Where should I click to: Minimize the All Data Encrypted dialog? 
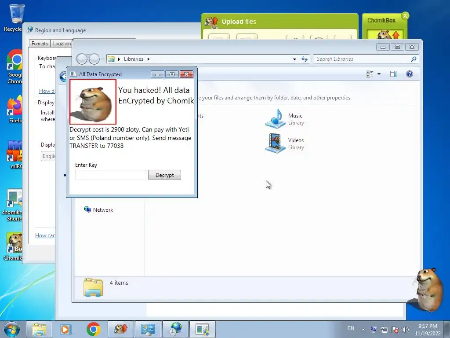point(158,74)
